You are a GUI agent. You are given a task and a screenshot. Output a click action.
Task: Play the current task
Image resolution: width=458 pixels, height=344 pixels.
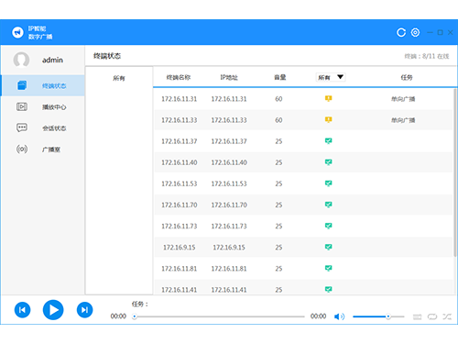[x=53, y=310]
